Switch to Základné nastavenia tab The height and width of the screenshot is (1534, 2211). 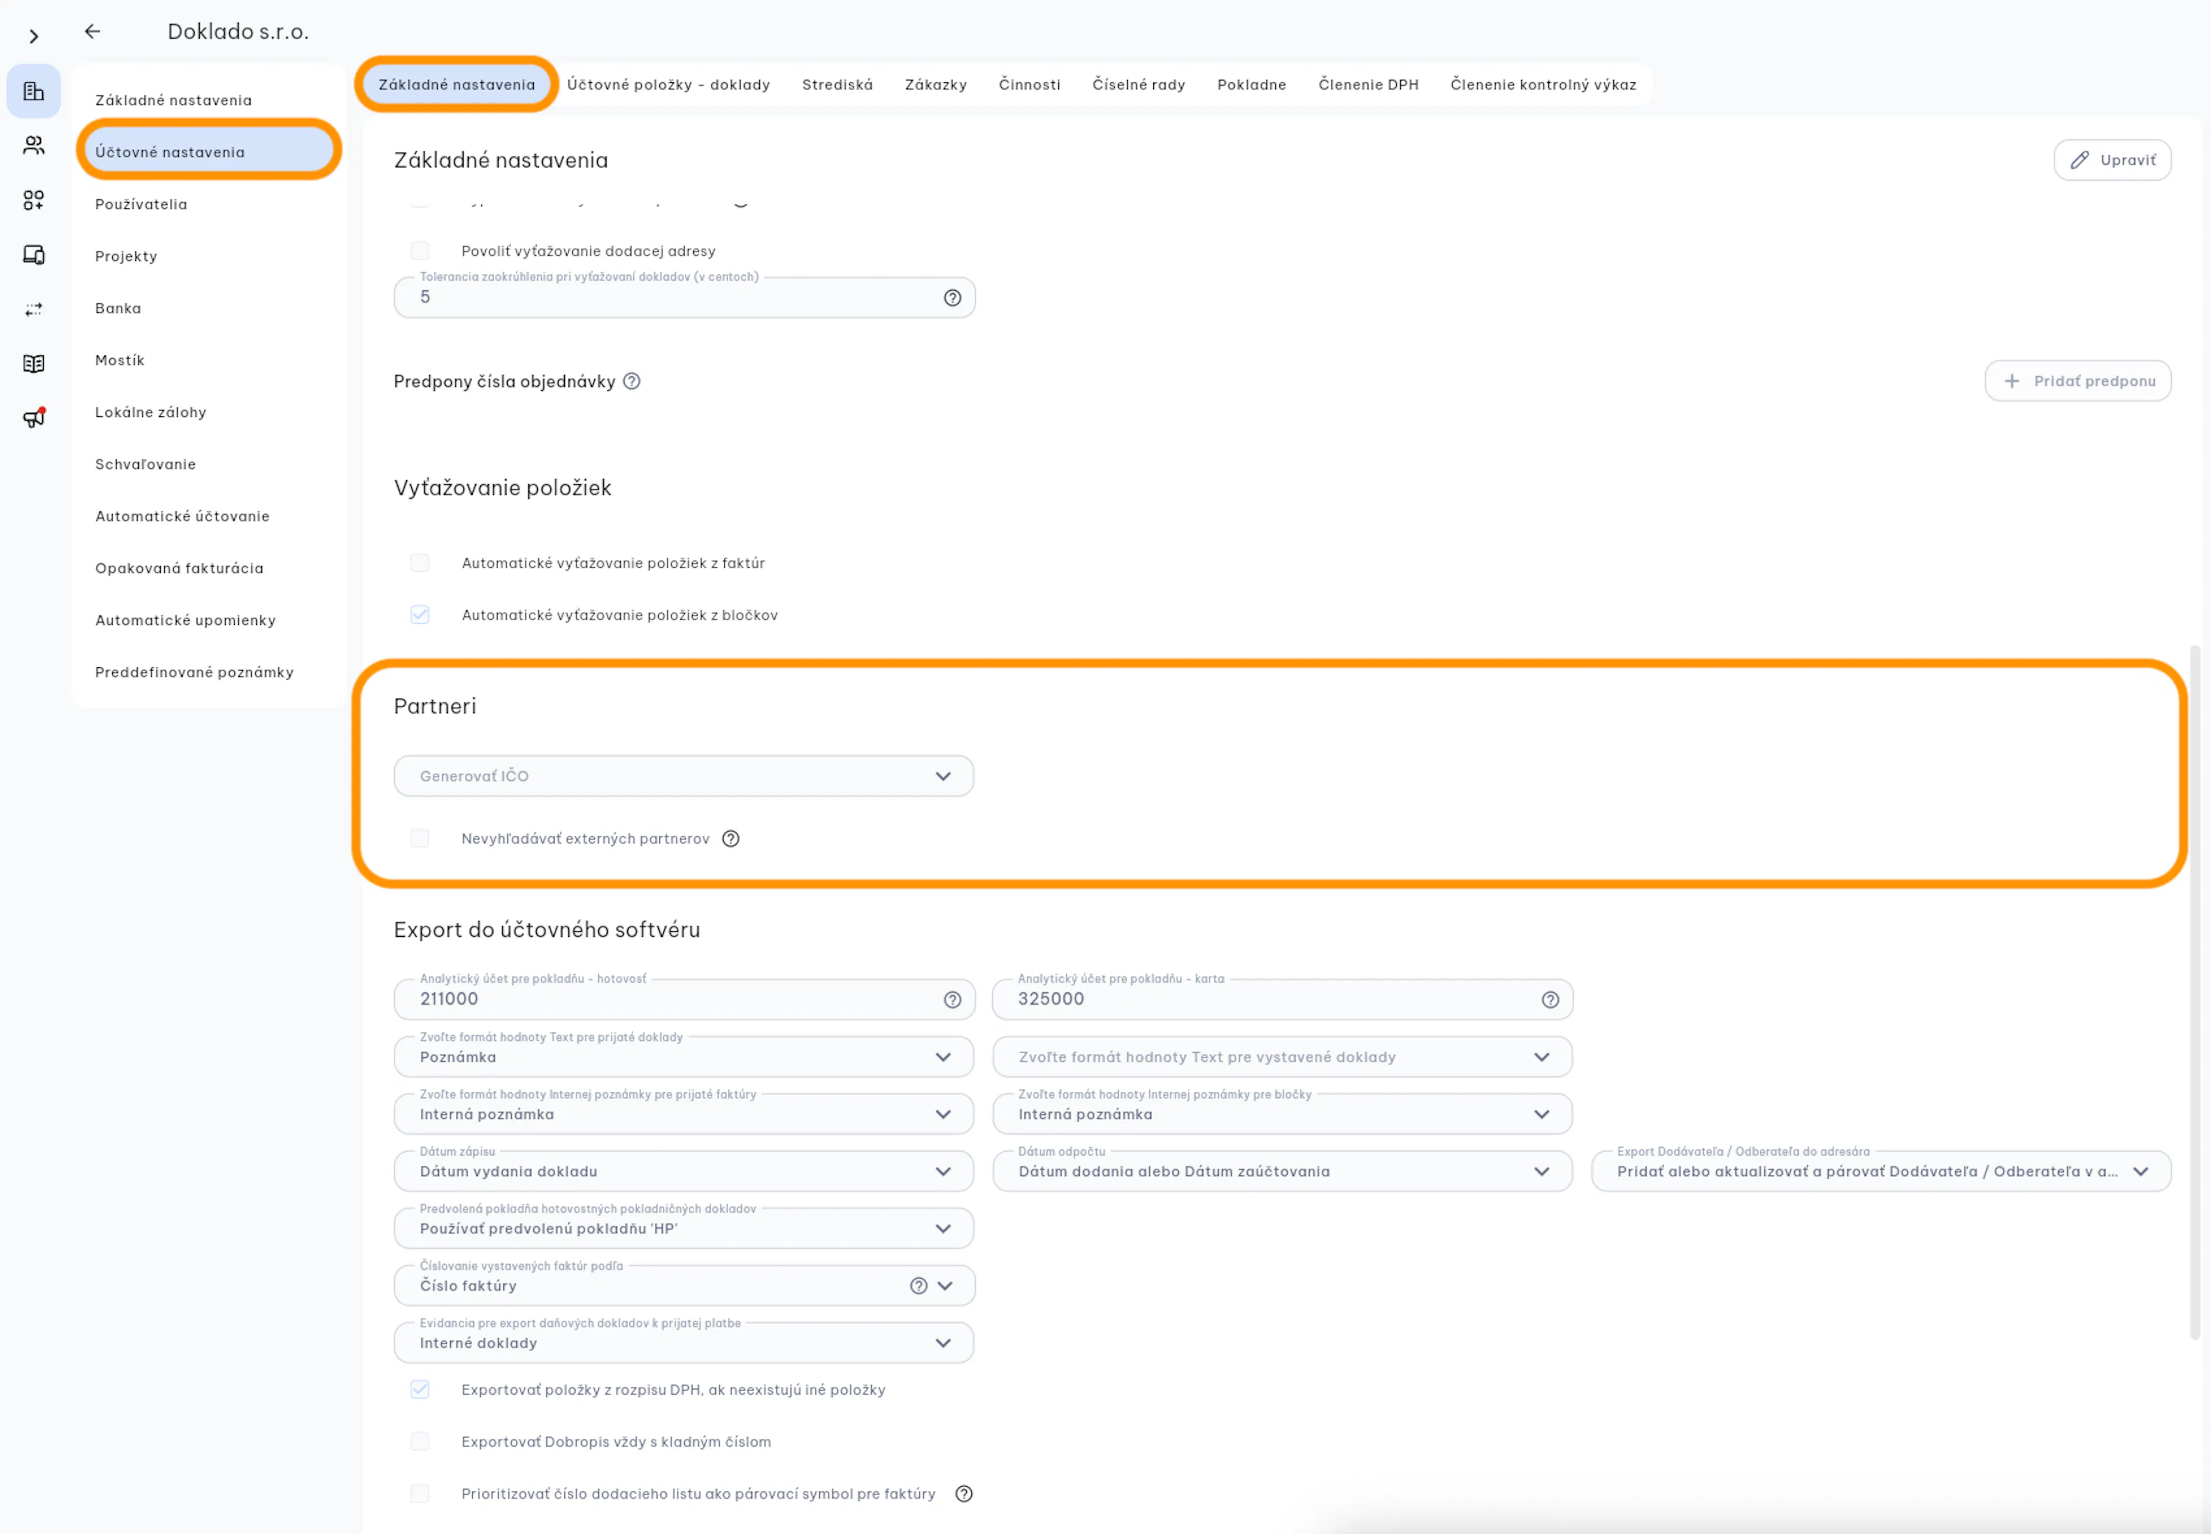[457, 85]
